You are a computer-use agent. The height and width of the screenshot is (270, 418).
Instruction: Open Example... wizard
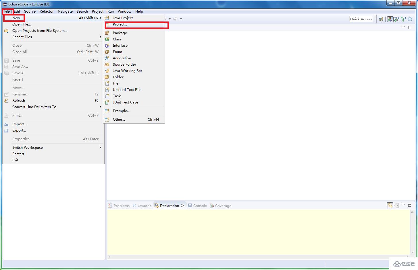click(x=134, y=111)
